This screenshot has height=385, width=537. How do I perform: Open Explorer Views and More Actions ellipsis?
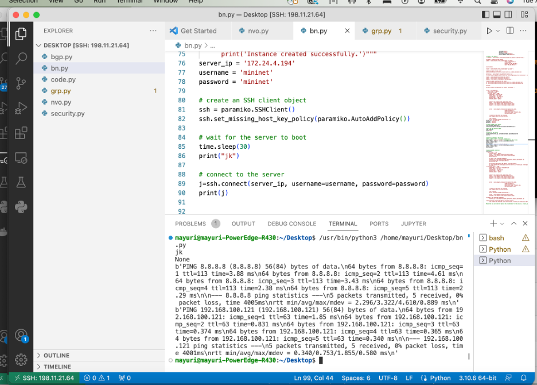tap(153, 30)
